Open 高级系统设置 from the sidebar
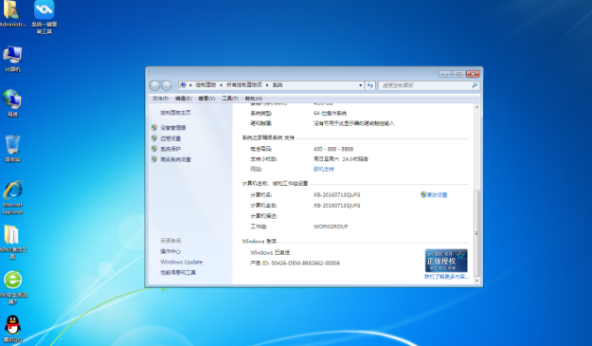 [175, 159]
